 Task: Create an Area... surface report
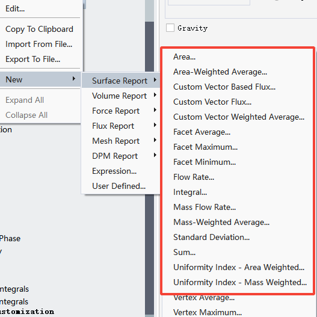[185, 57]
